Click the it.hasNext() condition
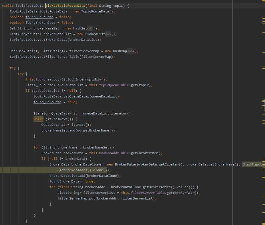Image resolution: width=265 pixels, height=225 pixels. click(x=59, y=119)
